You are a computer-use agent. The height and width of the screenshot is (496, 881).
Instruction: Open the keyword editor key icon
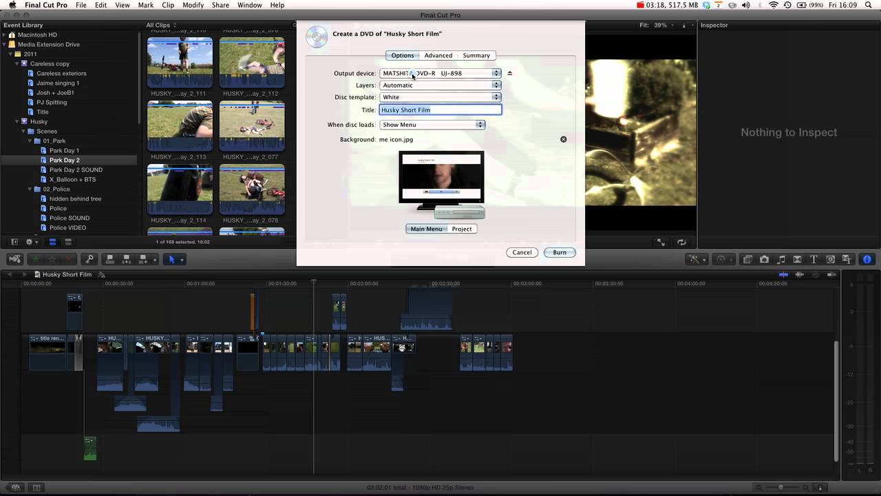89,259
